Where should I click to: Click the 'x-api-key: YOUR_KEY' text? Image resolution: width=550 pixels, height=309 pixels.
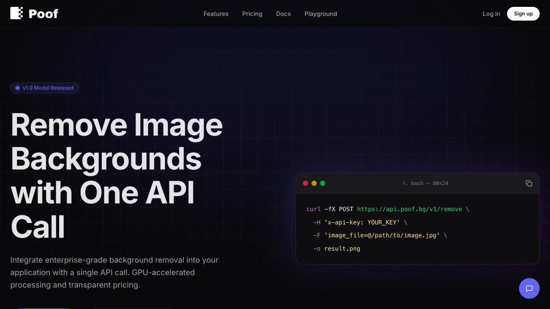362,222
